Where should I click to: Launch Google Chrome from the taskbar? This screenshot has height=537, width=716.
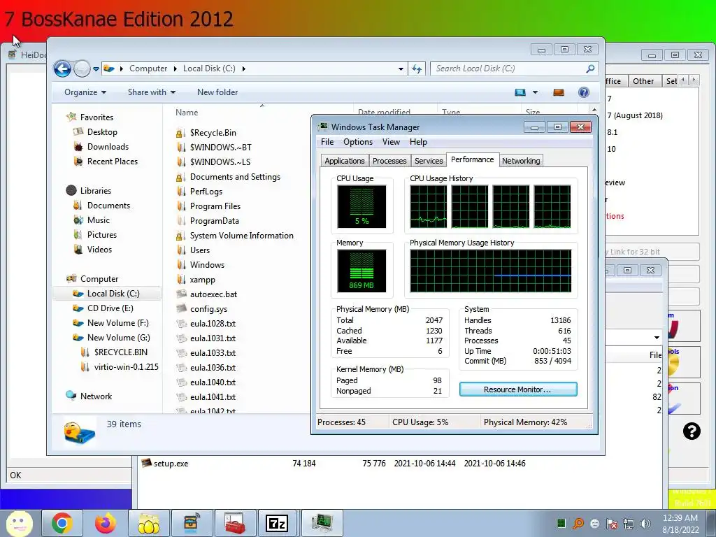(62, 523)
